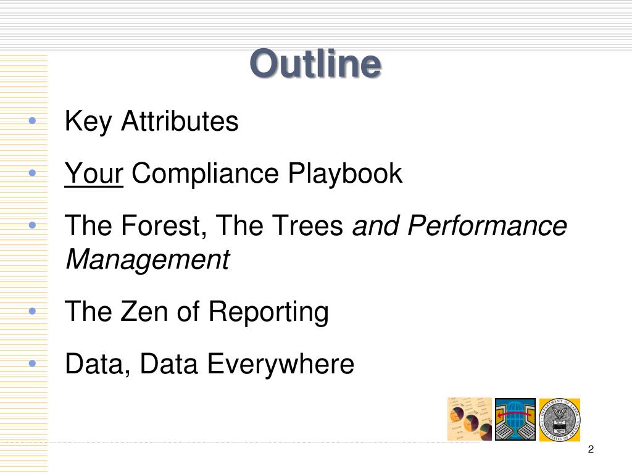
Task: Click the Compliance Playbook text
Action: click(x=267, y=173)
